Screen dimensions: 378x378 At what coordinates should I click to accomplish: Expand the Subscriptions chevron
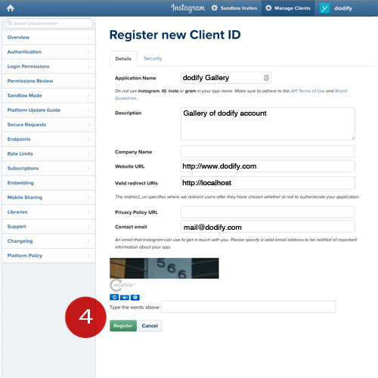click(x=88, y=169)
